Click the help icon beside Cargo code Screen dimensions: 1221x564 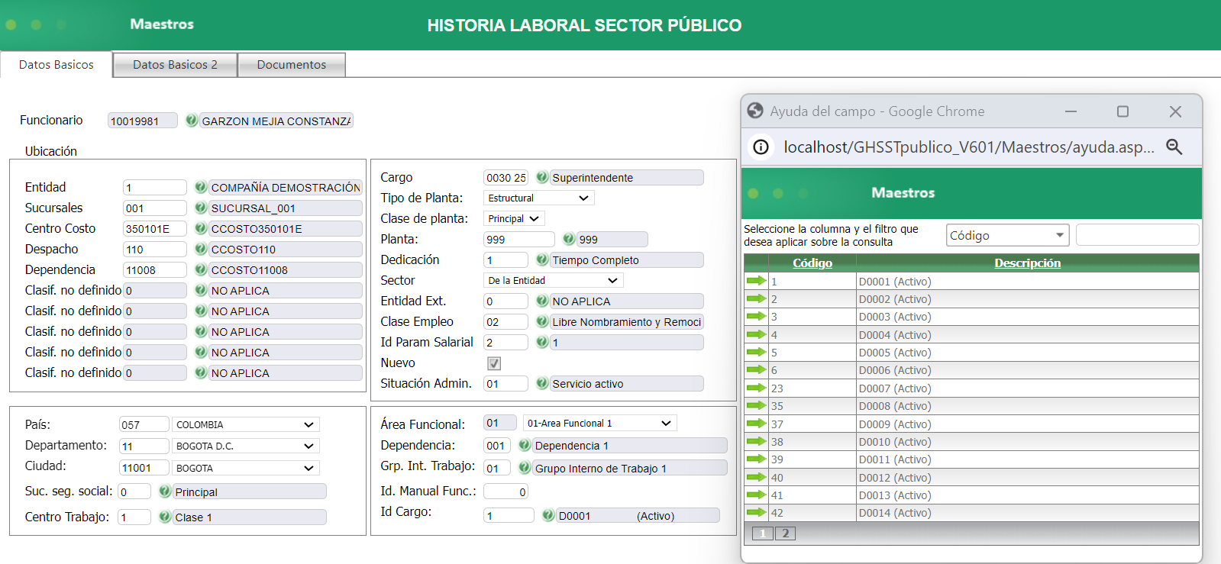542,177
